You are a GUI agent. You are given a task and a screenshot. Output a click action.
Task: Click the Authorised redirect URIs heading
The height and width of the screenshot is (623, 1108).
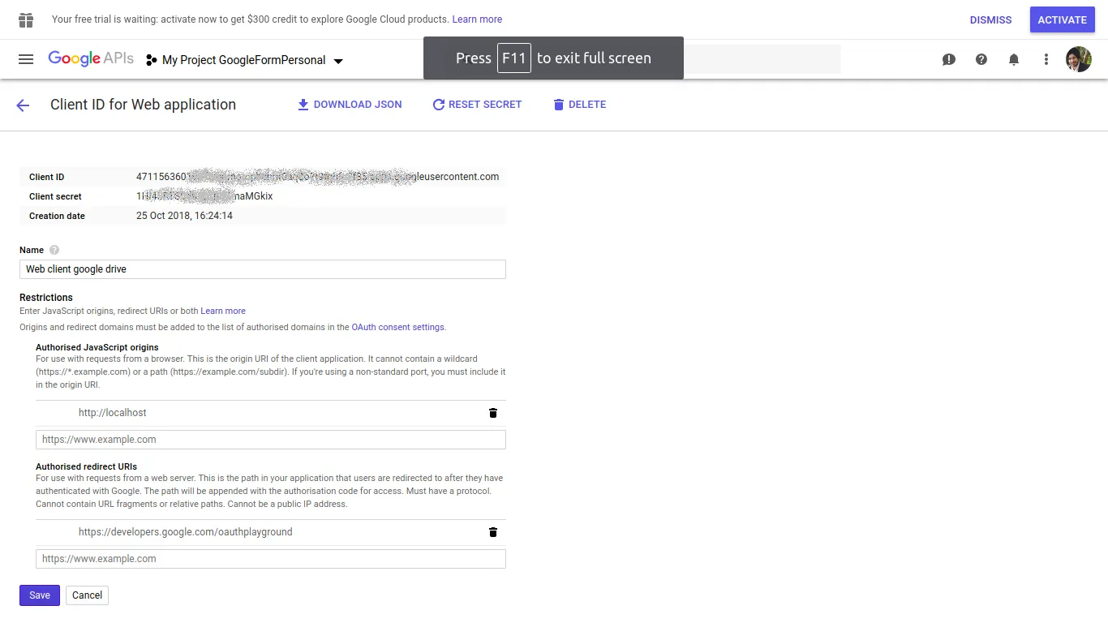[x=86, y=466]
